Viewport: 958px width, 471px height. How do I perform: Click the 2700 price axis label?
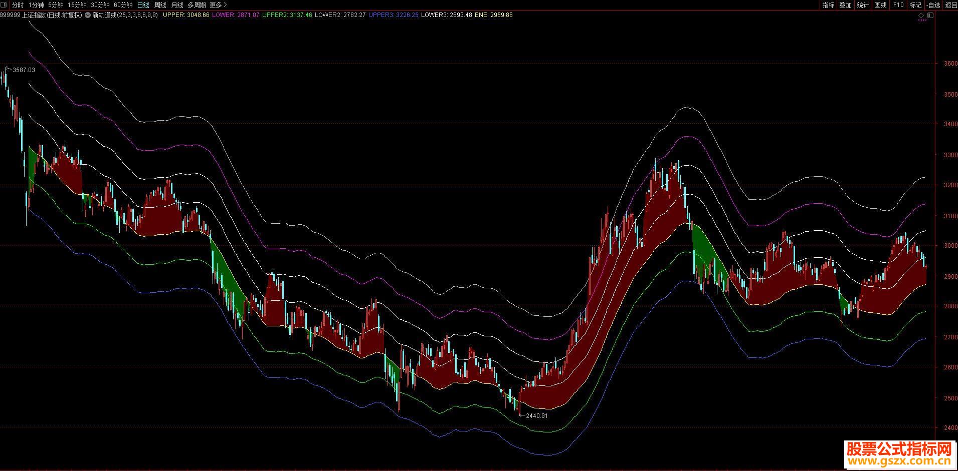coord(951,337)
